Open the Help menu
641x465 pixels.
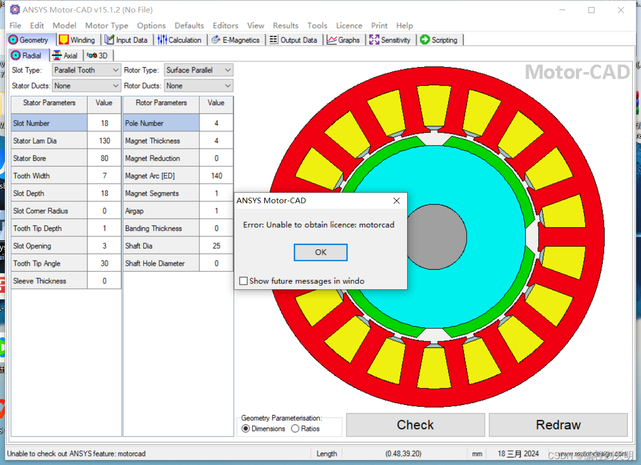[405, 26]
